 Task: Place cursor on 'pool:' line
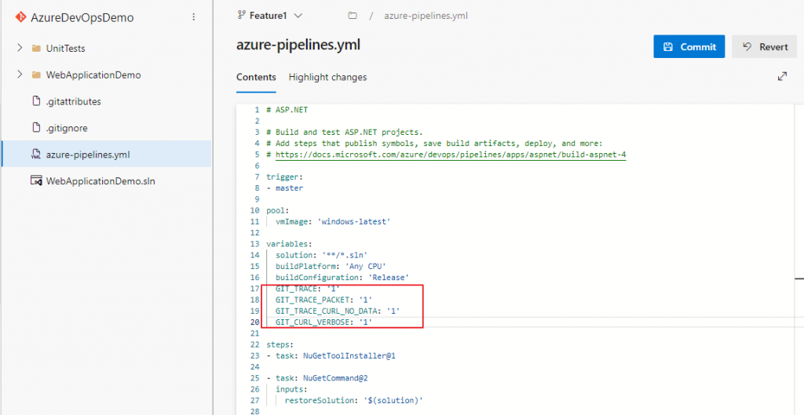[277, 210]
